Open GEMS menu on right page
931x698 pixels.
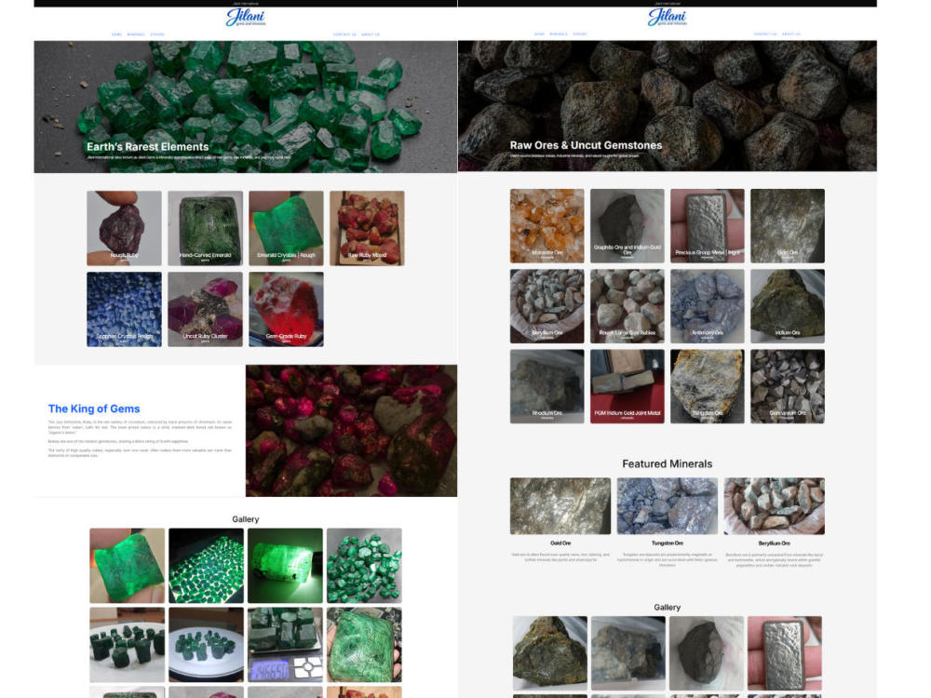539,34
